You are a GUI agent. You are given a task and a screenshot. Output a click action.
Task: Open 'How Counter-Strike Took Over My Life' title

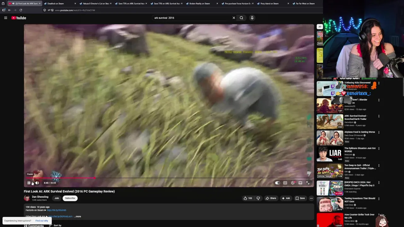click(359, 216)
